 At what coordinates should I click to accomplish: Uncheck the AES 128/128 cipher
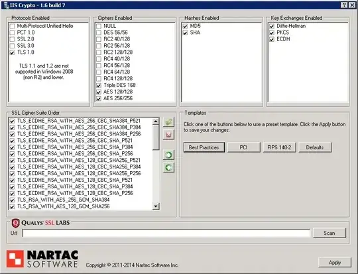(99, 92)
